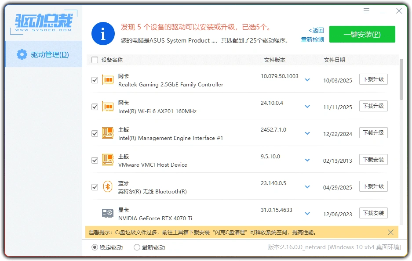Click 下载安装 for VMware VMCI Host Device

pyautogui.click(x=373, y=159)
